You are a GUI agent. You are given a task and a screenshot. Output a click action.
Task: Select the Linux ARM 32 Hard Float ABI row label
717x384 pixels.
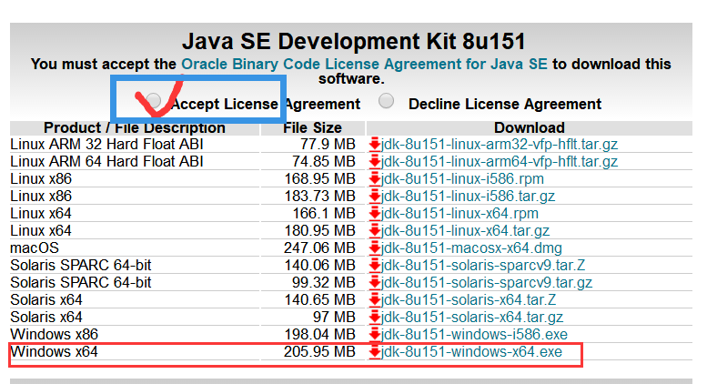(x=106, y=145)
